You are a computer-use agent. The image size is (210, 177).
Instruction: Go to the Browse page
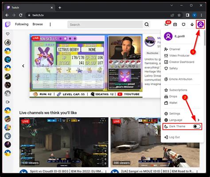point(38,24)
